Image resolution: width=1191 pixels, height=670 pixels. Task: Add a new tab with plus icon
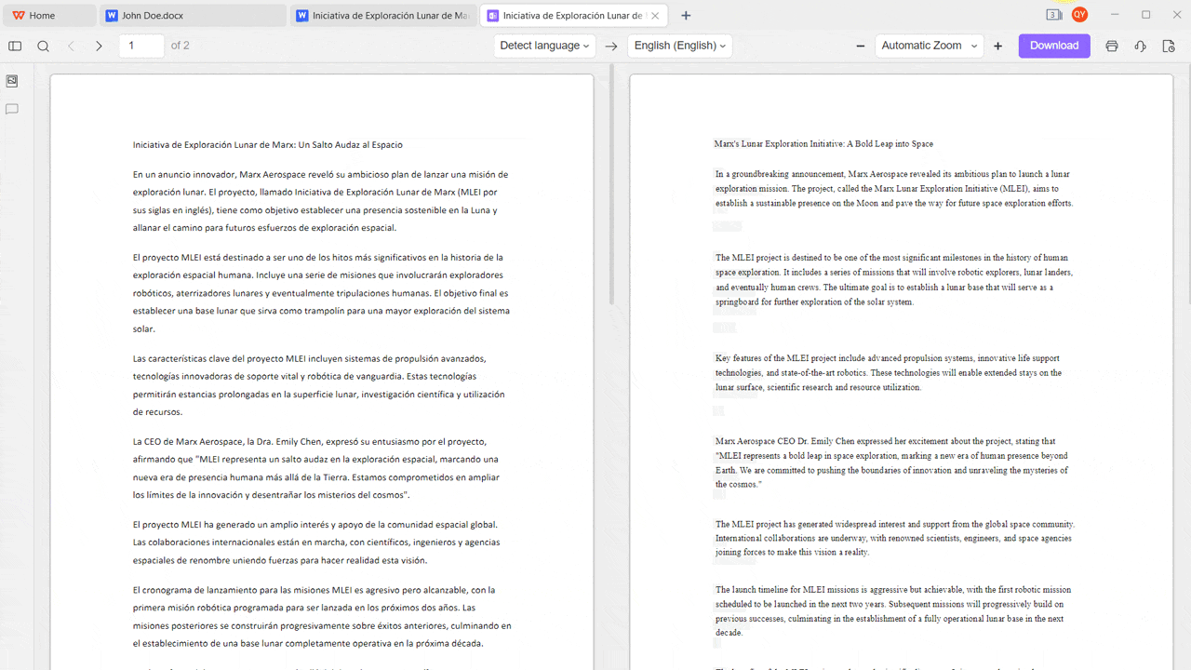click(686, 16)
